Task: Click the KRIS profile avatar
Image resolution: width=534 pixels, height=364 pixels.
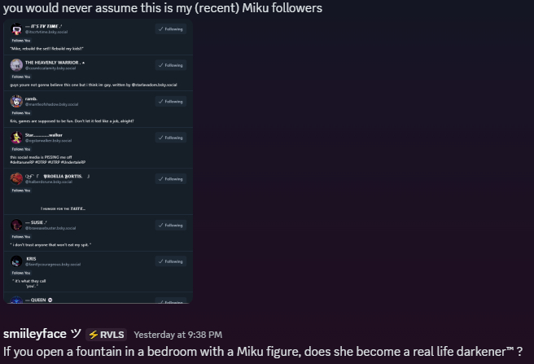Action: click(x=16, y=261)
